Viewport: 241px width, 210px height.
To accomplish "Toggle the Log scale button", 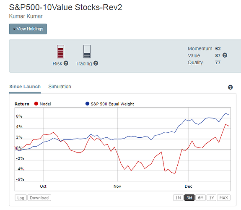I will 21,198.
